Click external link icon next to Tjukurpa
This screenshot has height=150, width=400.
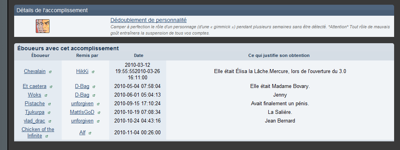[49, 112]
